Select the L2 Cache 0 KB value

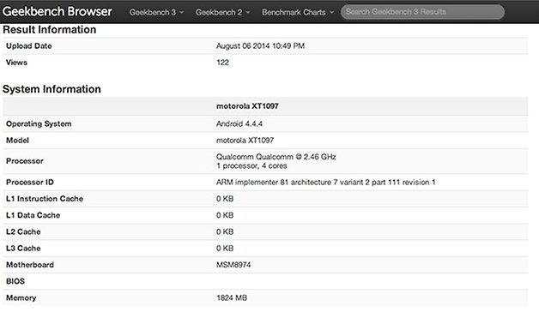pyautogui.click(x=225, y=231)
